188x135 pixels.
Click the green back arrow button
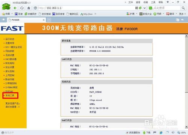pos(15,8)
